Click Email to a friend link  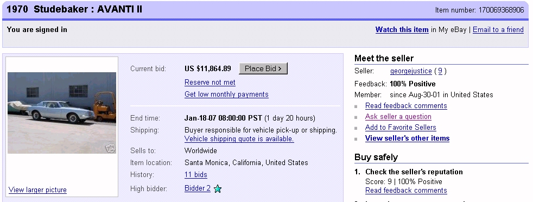(x=498, y=29)
